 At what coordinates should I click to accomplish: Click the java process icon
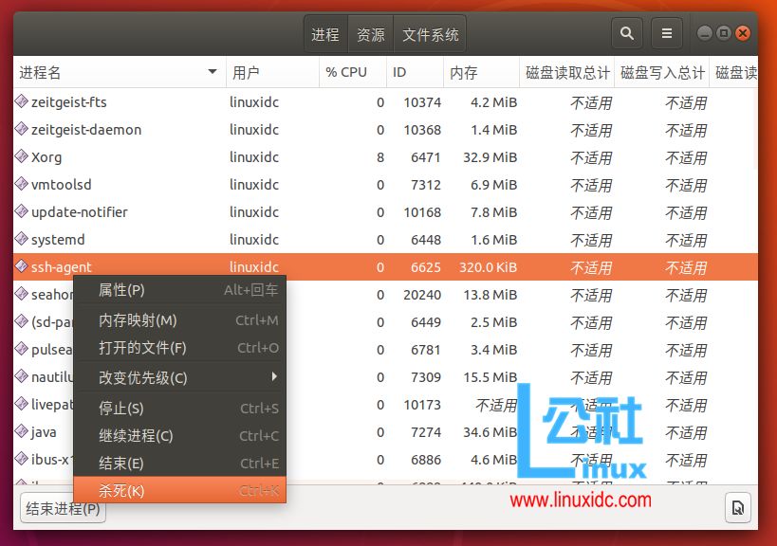coord(22,432)
